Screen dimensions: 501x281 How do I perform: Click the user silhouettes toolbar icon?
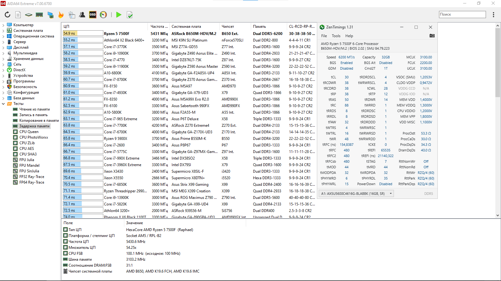(x=82, y=15)
